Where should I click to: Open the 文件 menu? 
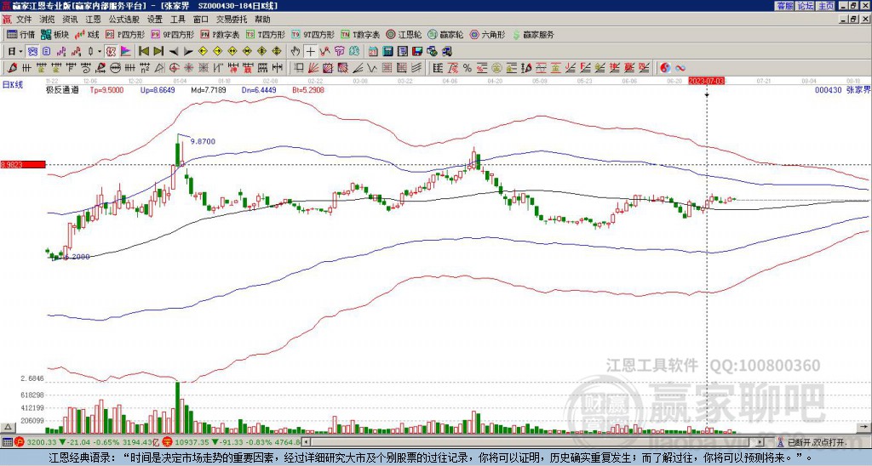click(x=24, y=20)
